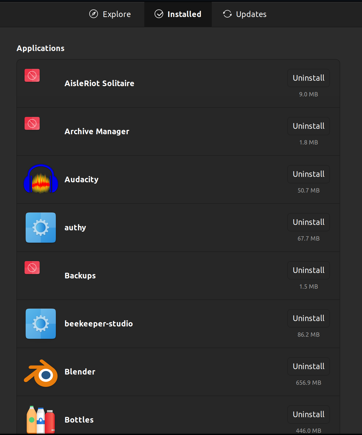Select the Installed tab

click(x=178, y=14)
